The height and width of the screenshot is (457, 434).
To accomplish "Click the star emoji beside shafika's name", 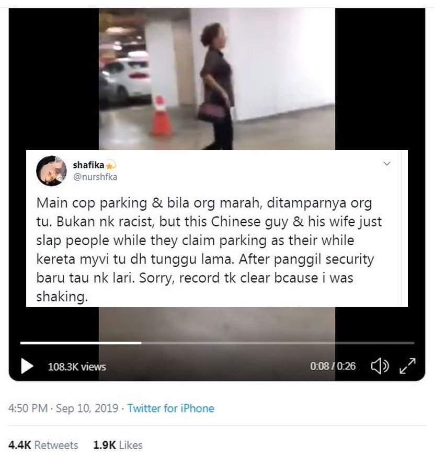I will click(x=110, y=165).
